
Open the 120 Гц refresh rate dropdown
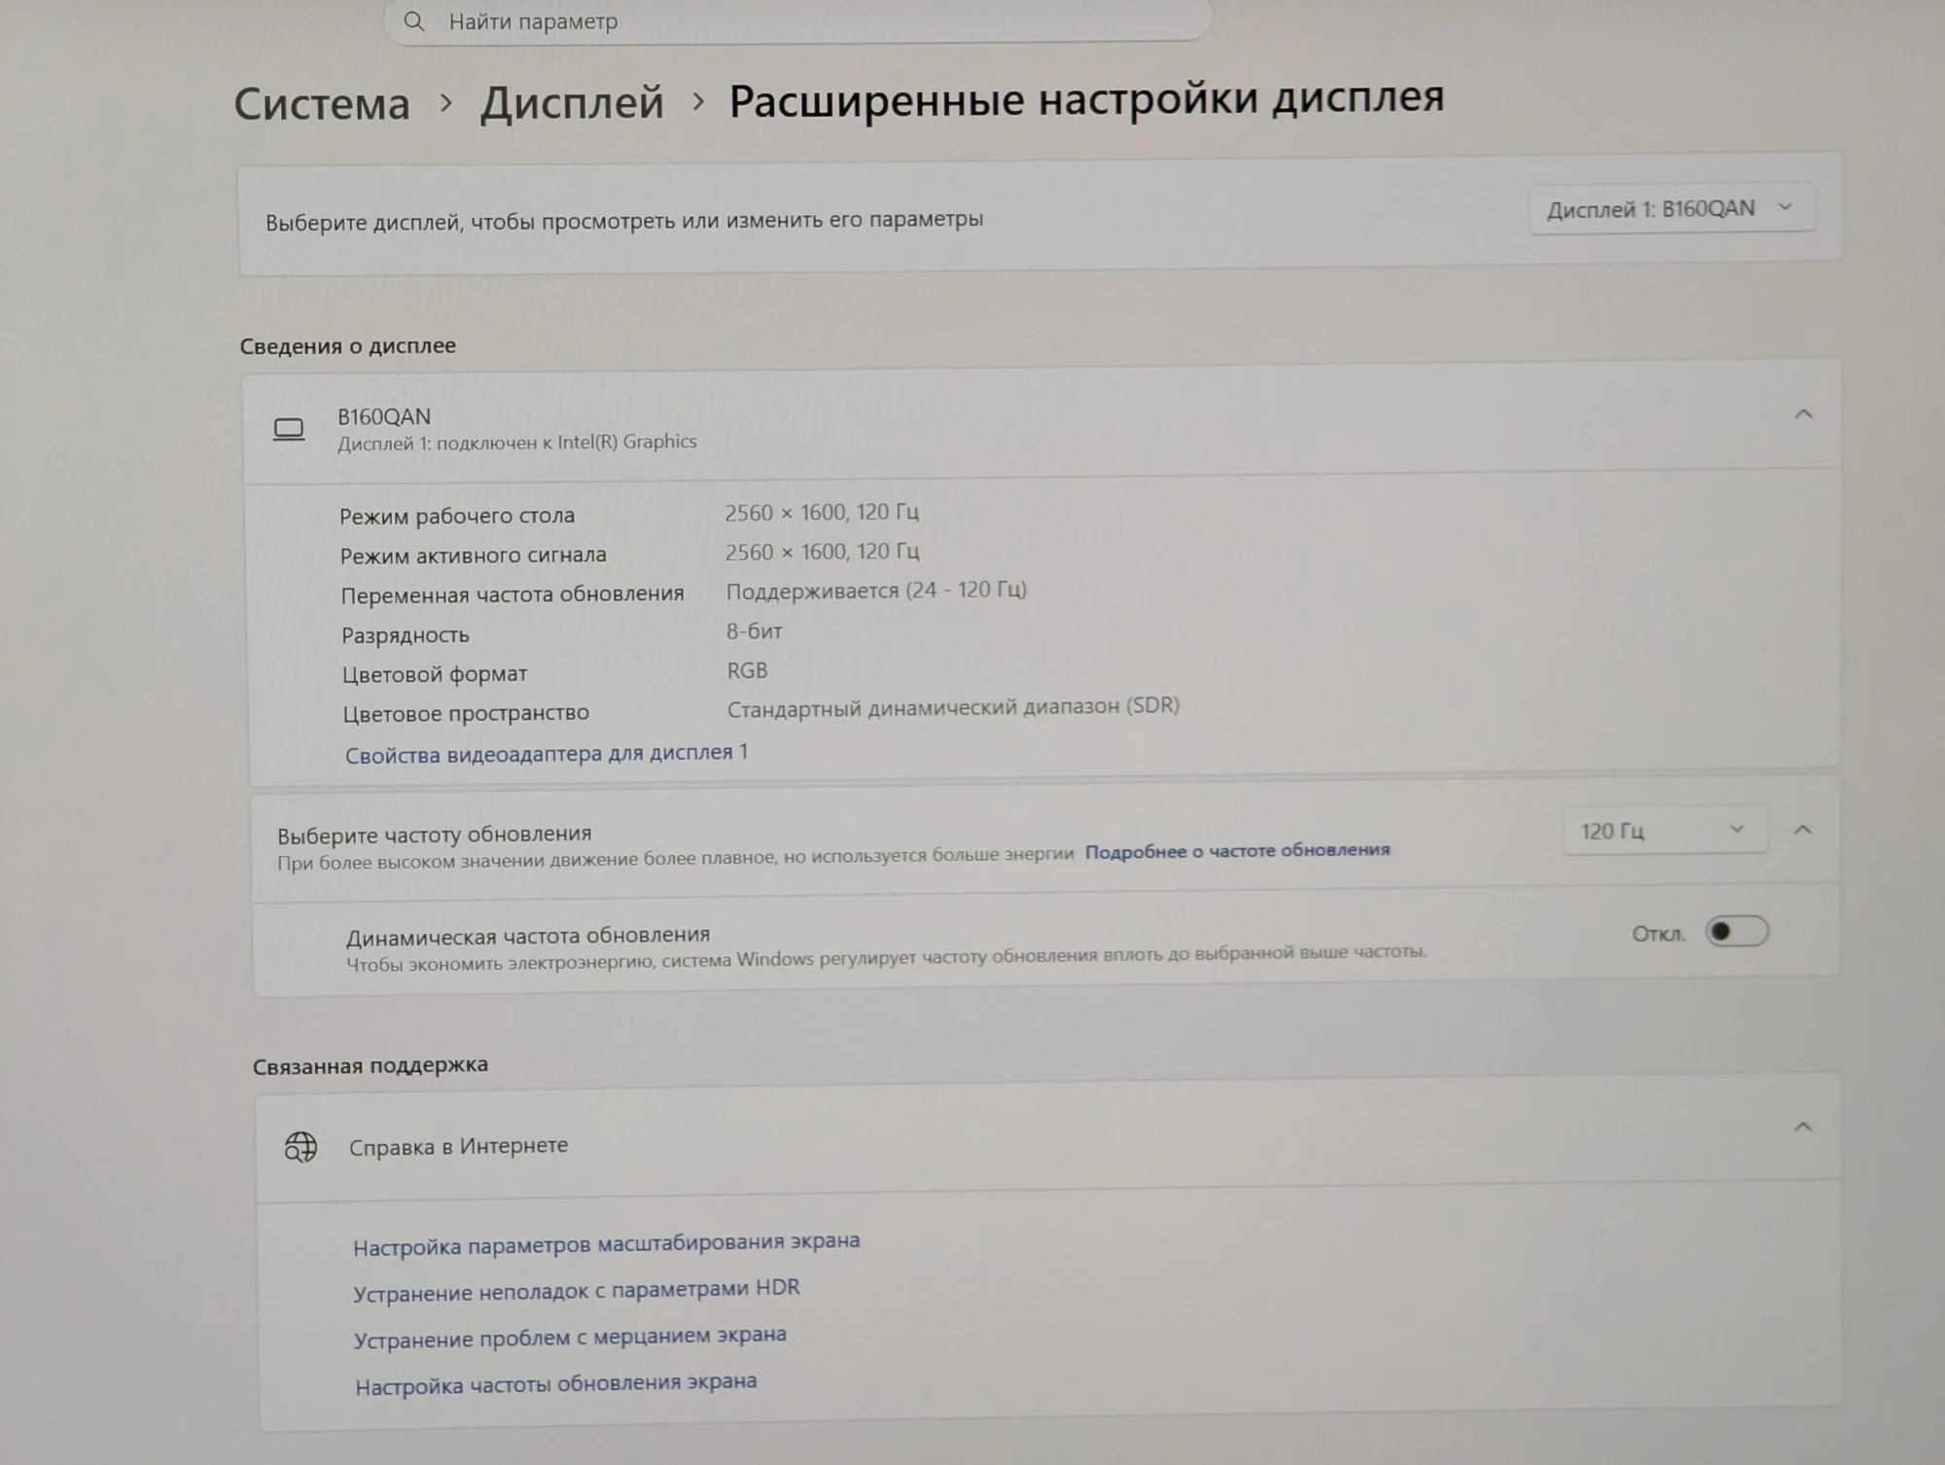(1664, 831)
